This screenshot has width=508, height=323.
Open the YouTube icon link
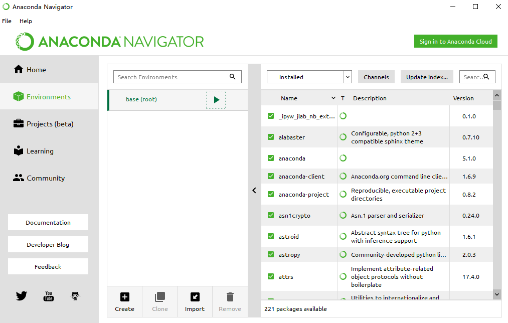49,296
